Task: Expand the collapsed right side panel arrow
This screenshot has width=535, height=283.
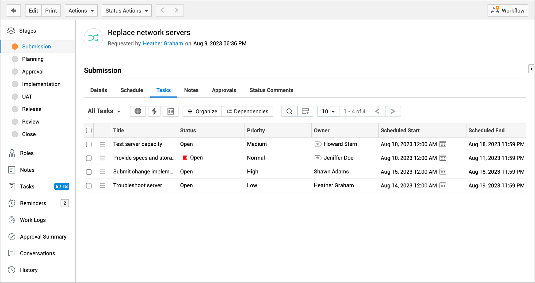Action: [531, 69]
